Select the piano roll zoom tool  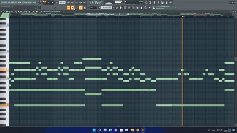coord(34,11)
